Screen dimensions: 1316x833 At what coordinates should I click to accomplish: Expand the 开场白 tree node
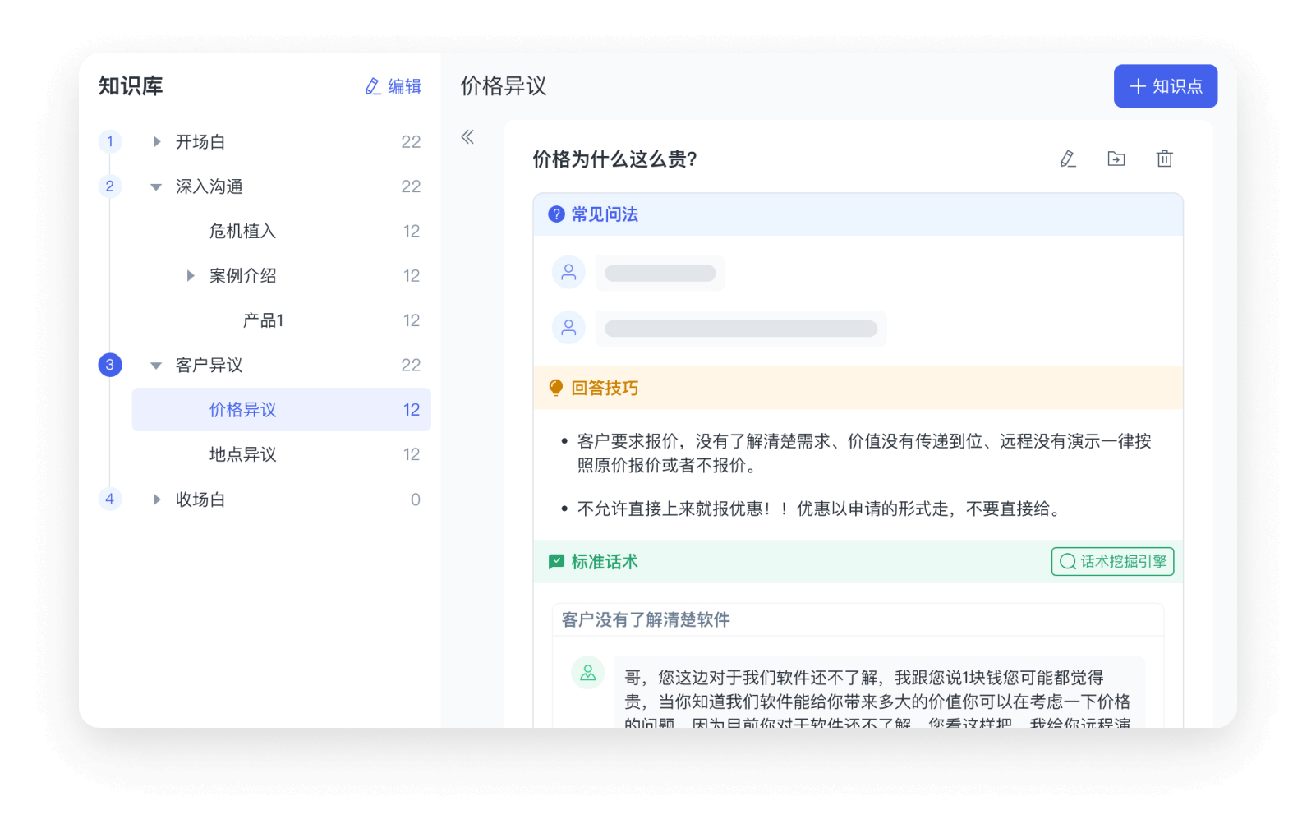156,142
